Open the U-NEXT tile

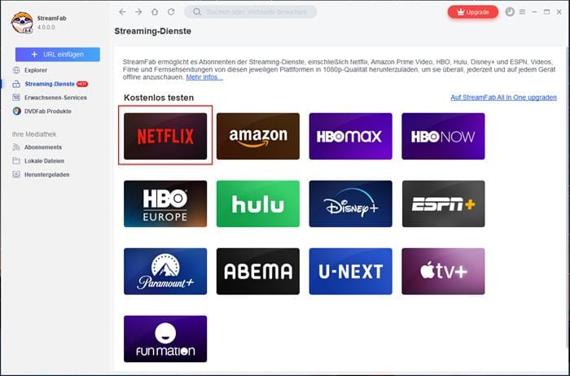(x=351, y=271)
